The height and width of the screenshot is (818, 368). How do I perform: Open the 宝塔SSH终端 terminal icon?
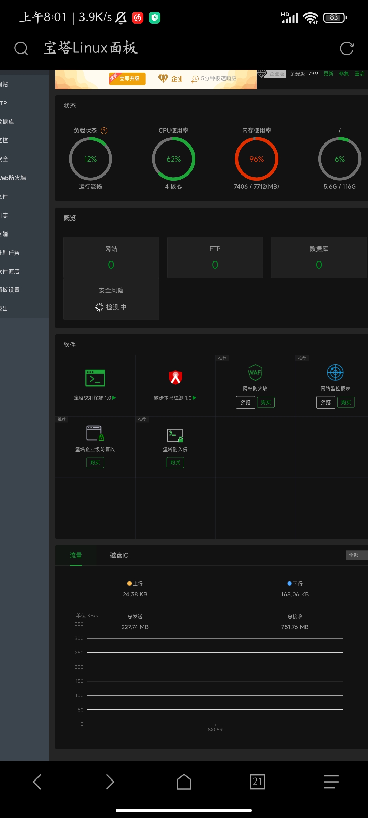pyautogui.click(x=95, y=378)
